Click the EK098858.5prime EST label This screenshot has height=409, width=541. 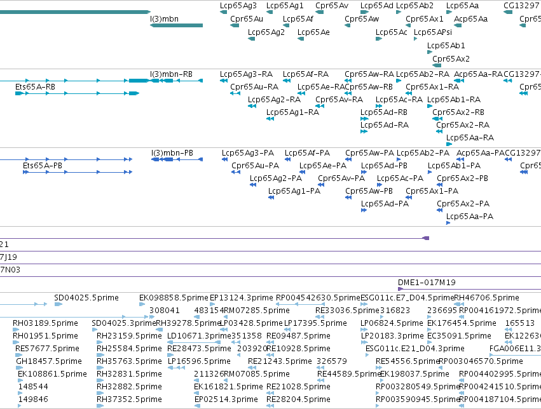174,298
